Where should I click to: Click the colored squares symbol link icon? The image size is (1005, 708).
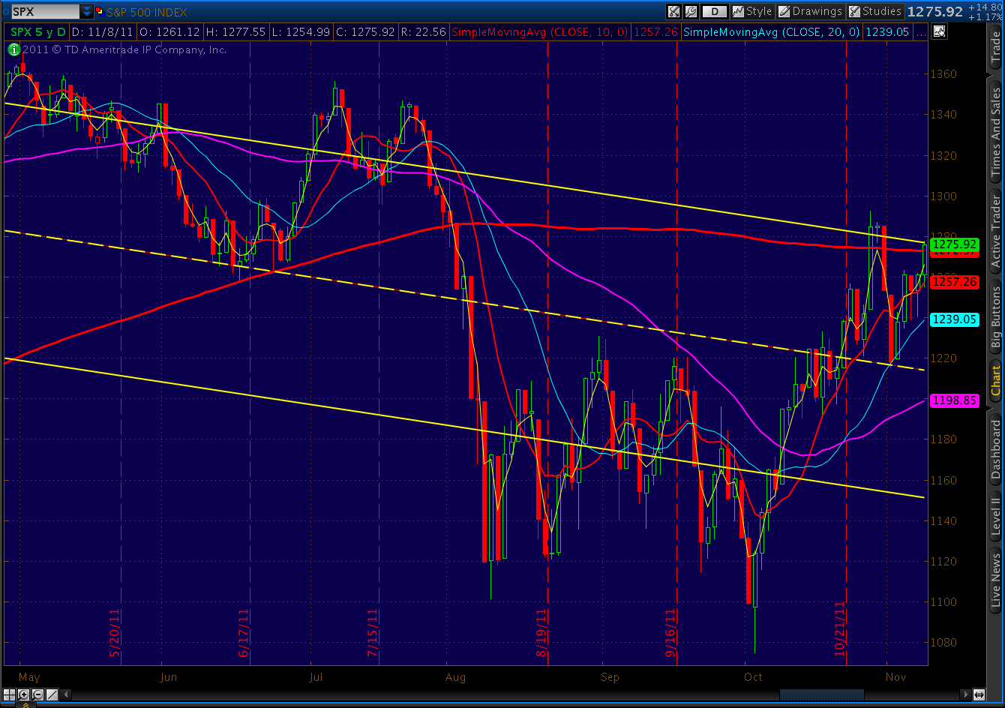pos(99,11)
